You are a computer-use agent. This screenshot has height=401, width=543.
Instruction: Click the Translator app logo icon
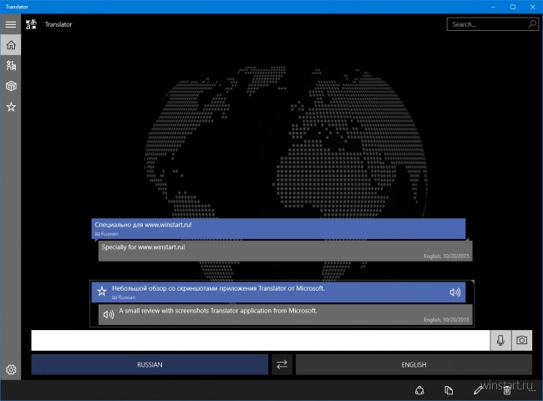point(31,24)
